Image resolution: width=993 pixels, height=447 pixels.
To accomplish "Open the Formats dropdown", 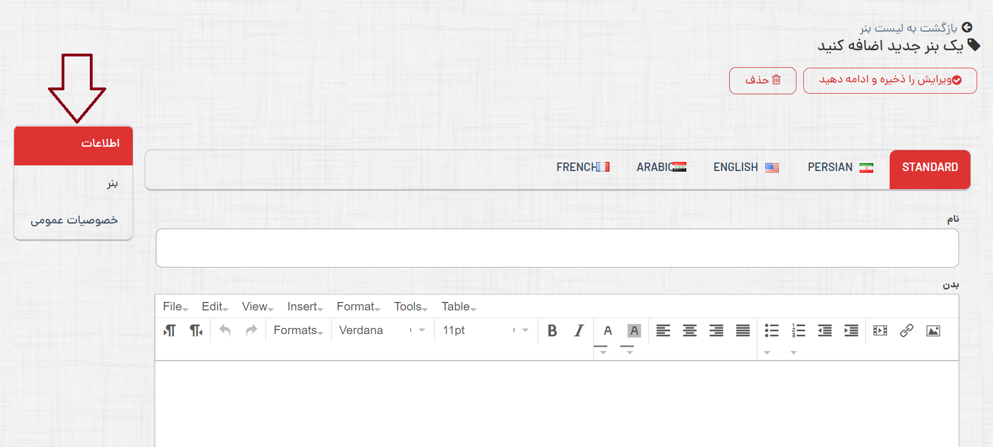I will [x=298, y=330].
